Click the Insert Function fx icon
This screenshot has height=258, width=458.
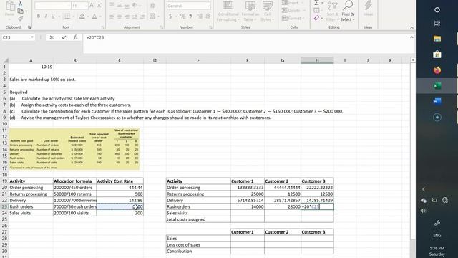click(x=76, y=37)
